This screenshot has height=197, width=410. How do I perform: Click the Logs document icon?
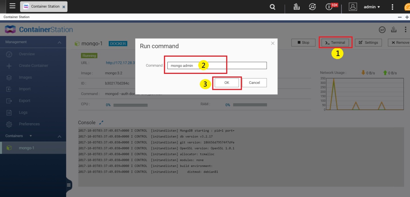9,113
